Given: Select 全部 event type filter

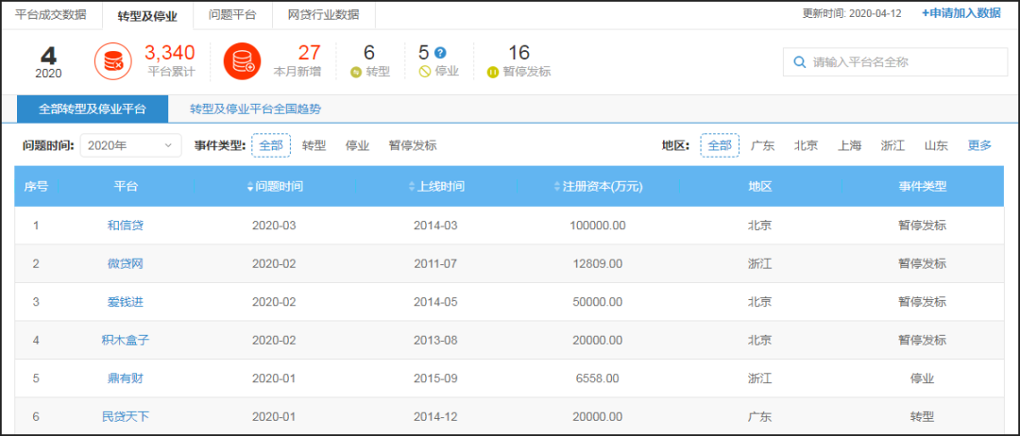Looking at the screenshot, I should (270, 145).
